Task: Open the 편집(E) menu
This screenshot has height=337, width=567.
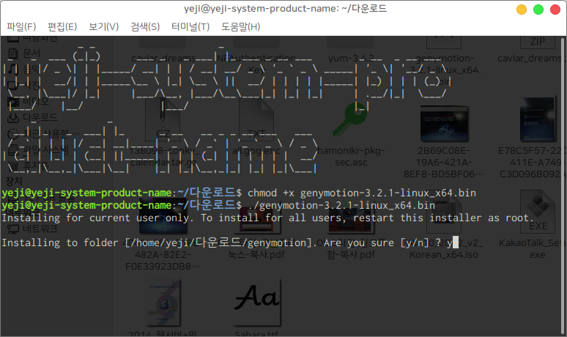Action: click(x=62, y=27)
